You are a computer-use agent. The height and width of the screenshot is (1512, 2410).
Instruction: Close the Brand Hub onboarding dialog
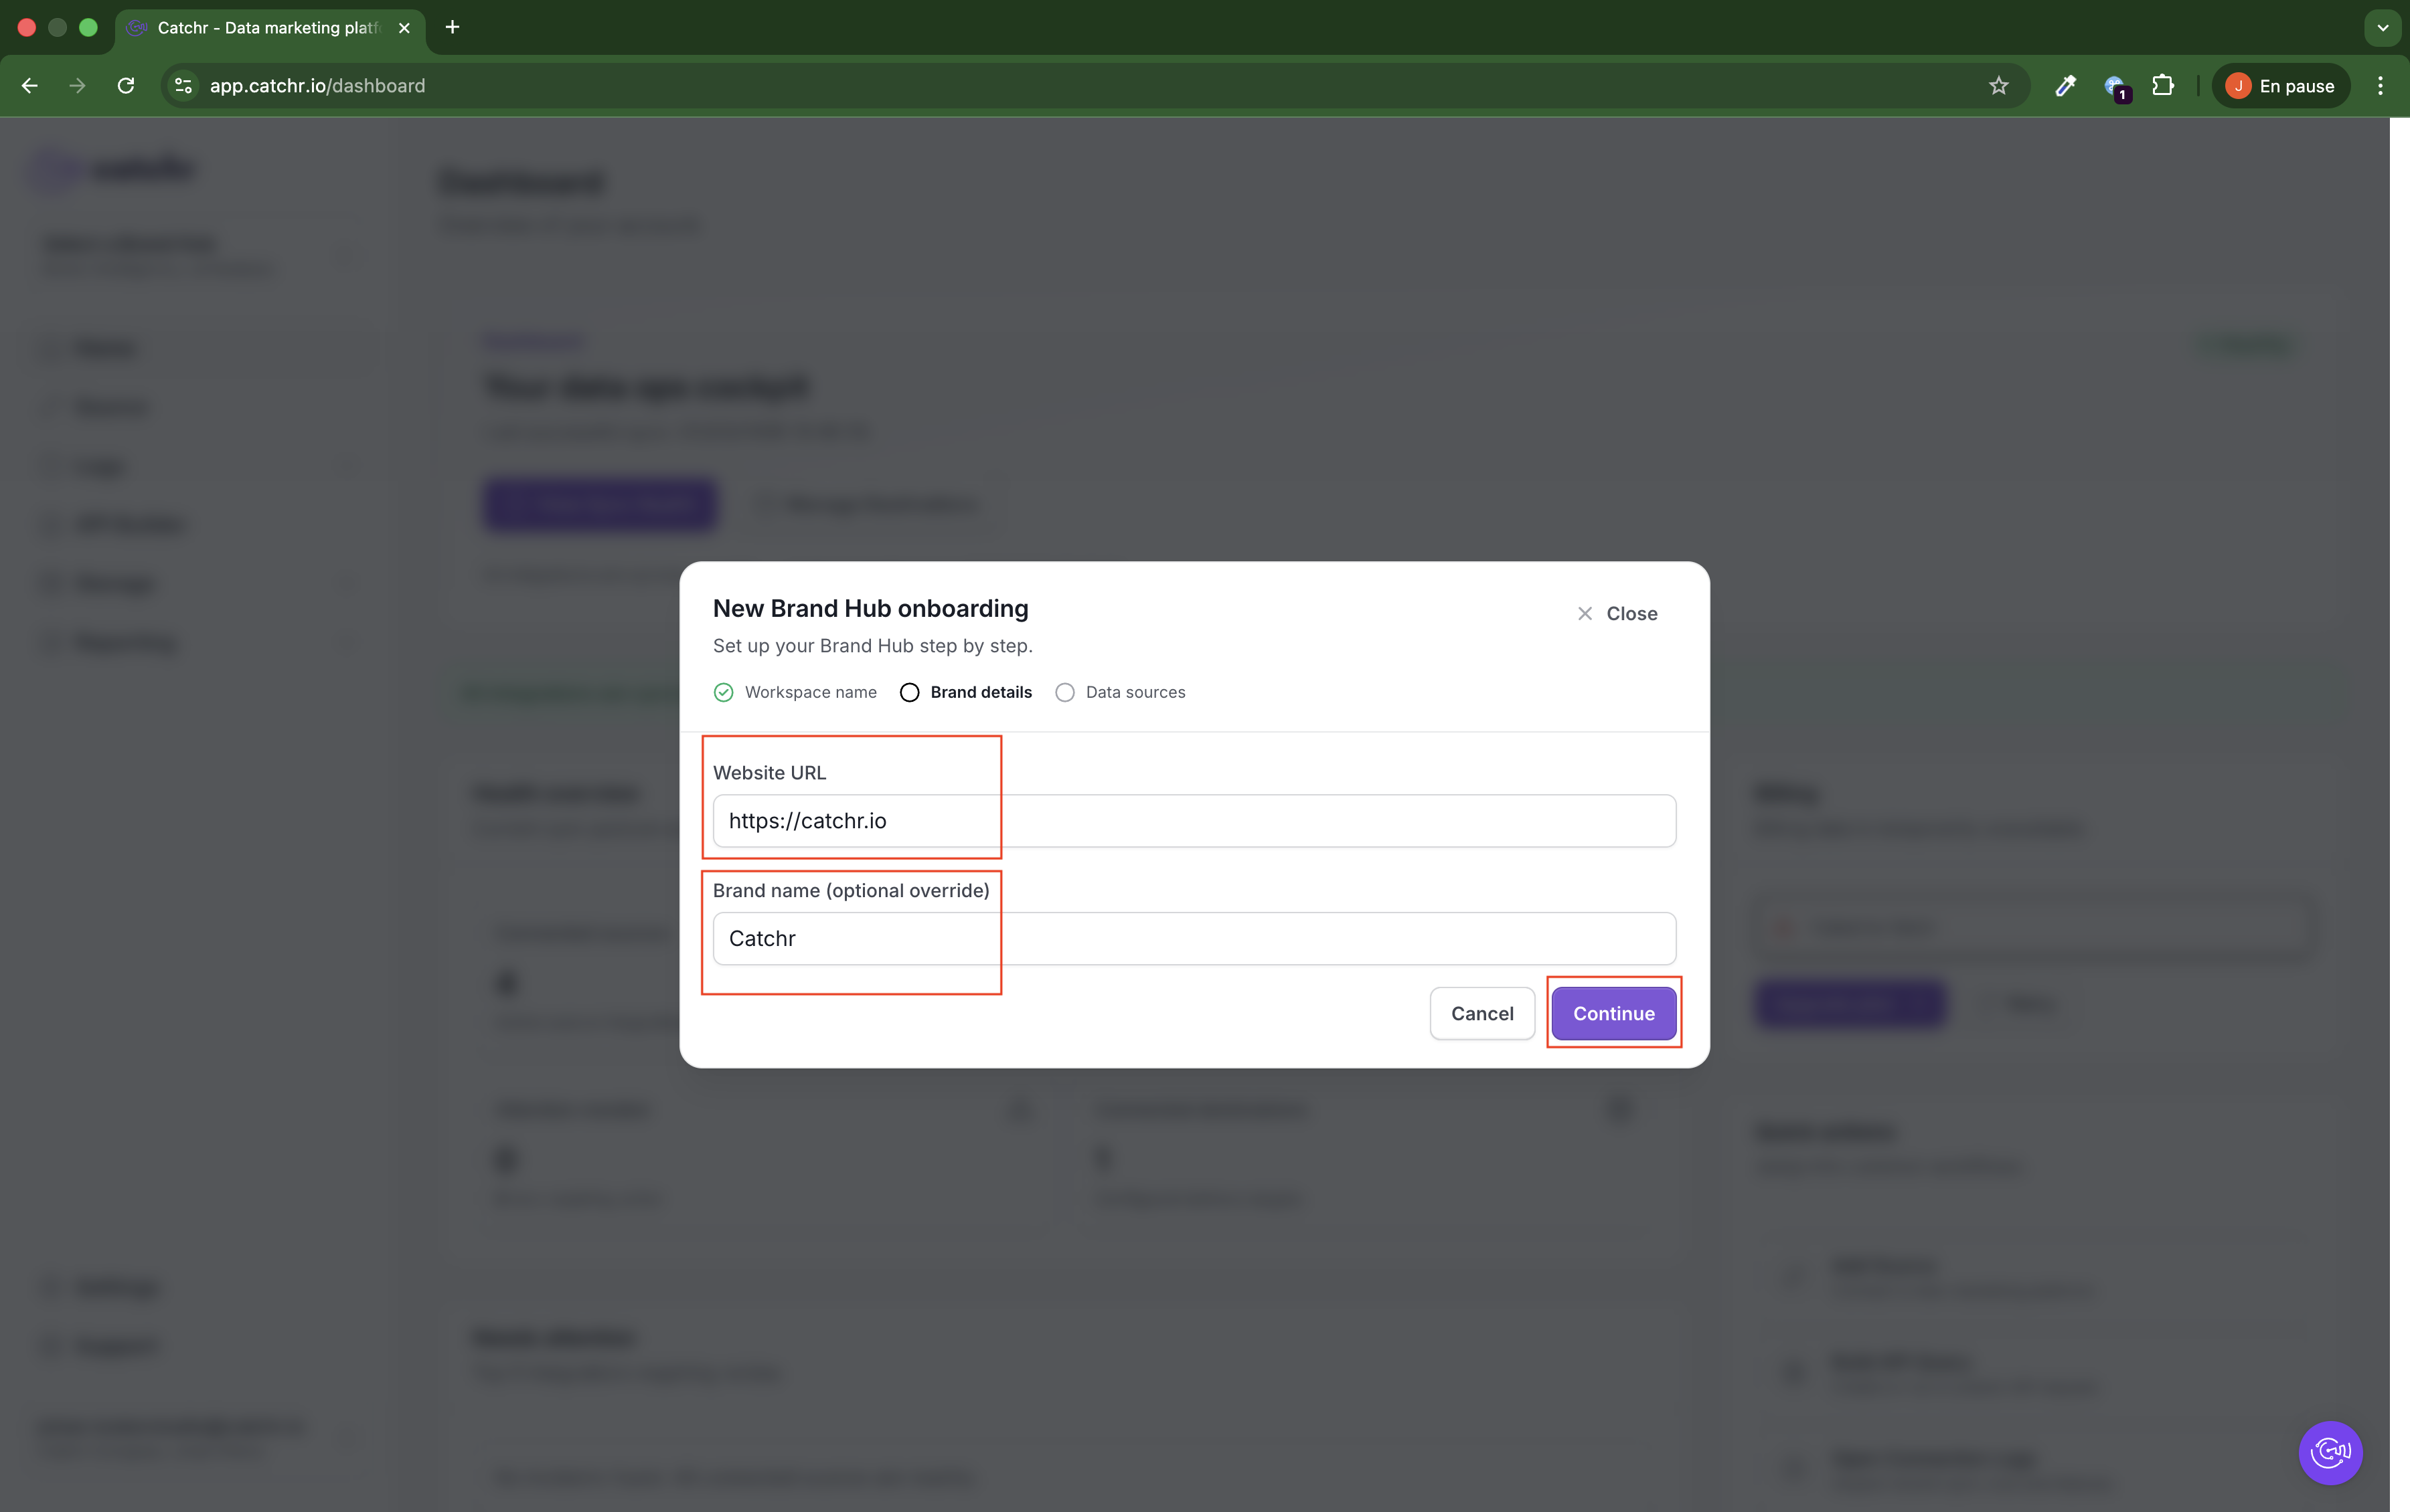pyautogui.click(x=1617, y=614)
